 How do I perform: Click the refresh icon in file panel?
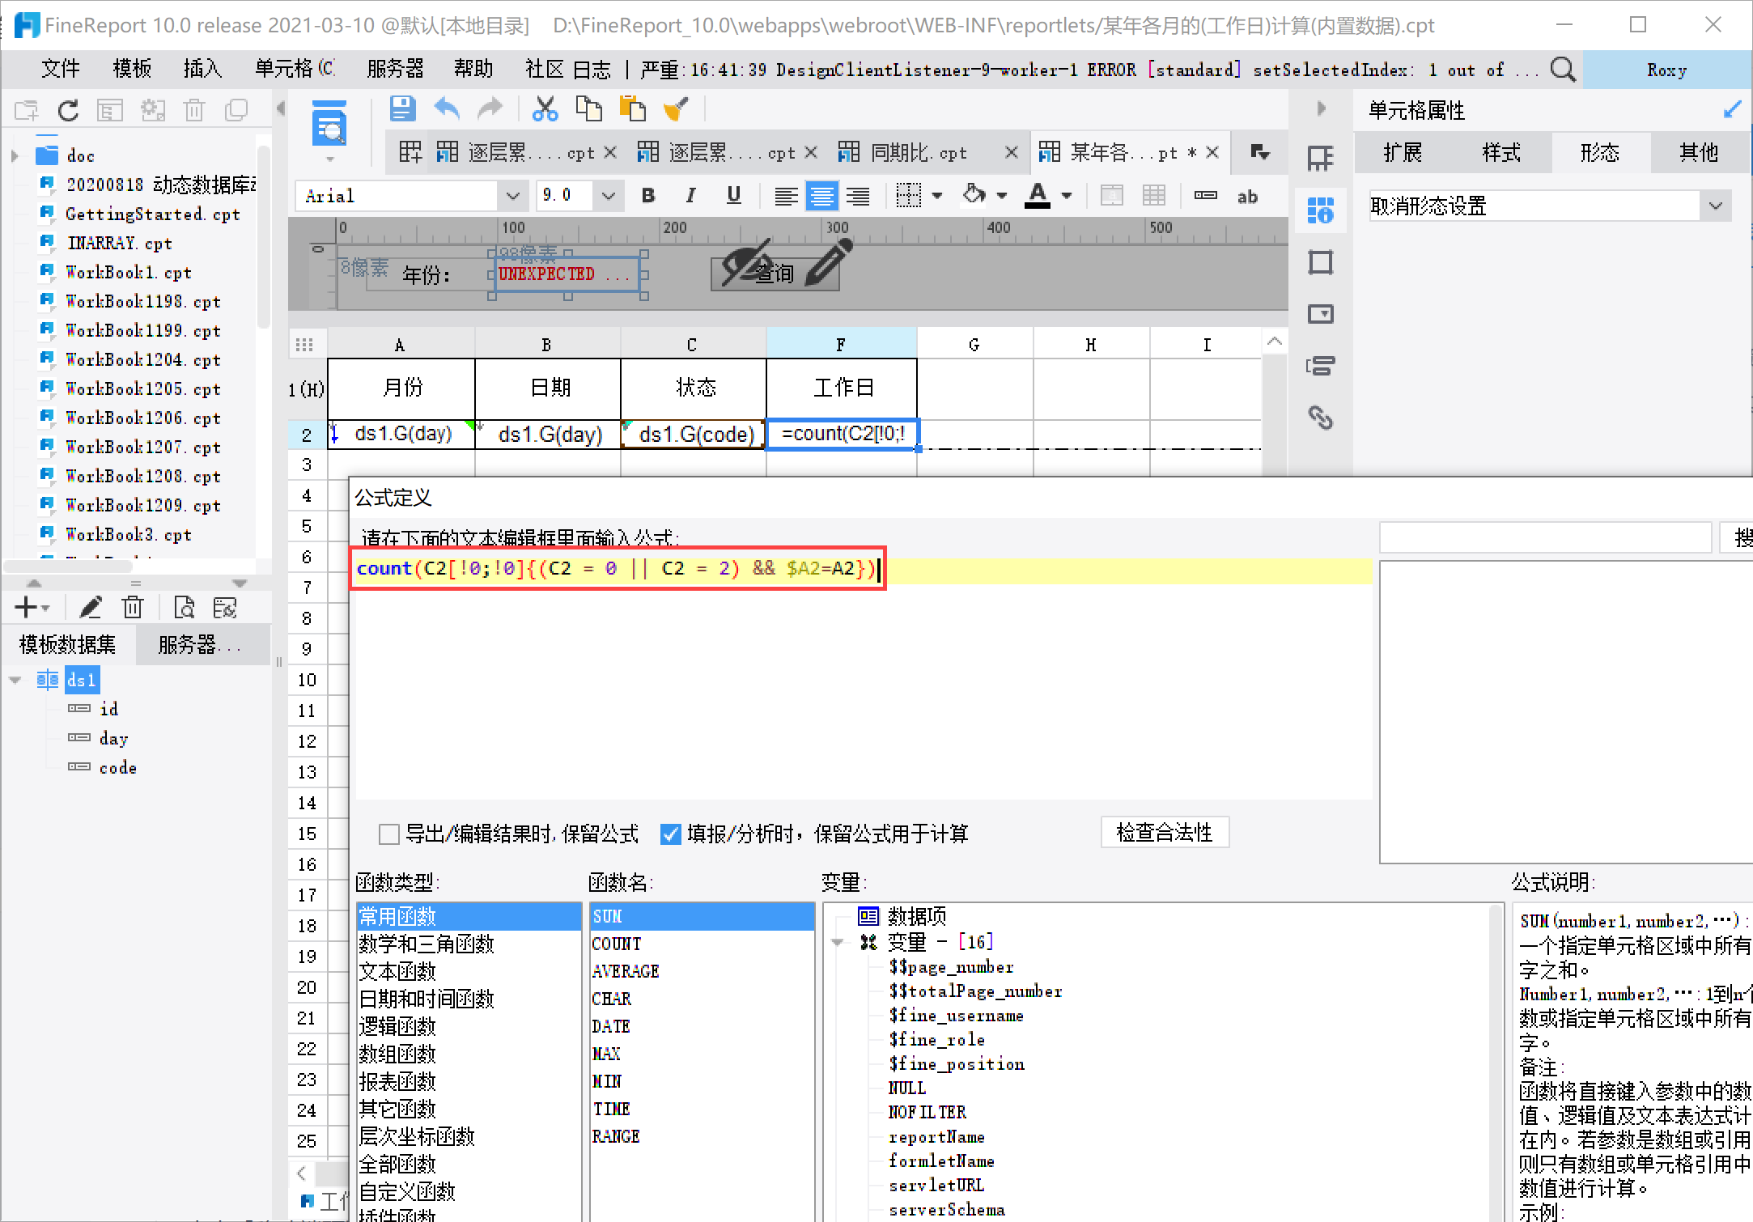pyautogui.click(x=69, y=110)
